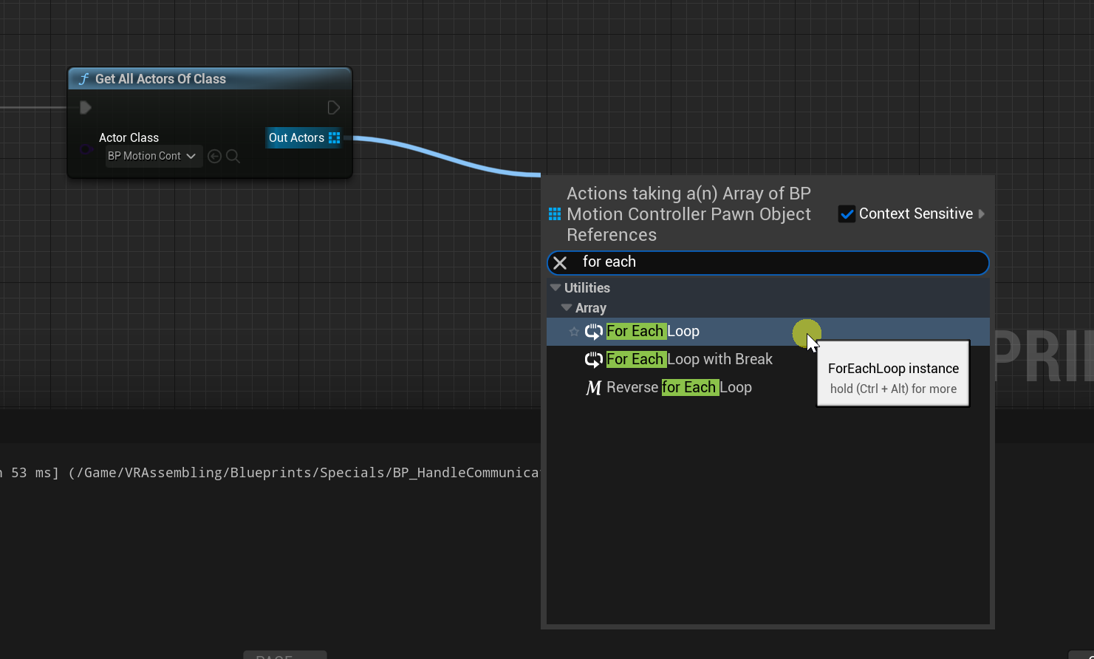Focus the 'for each' search field
The width and height of the screenshot is (1094, 659).
(x=776, y=262)
